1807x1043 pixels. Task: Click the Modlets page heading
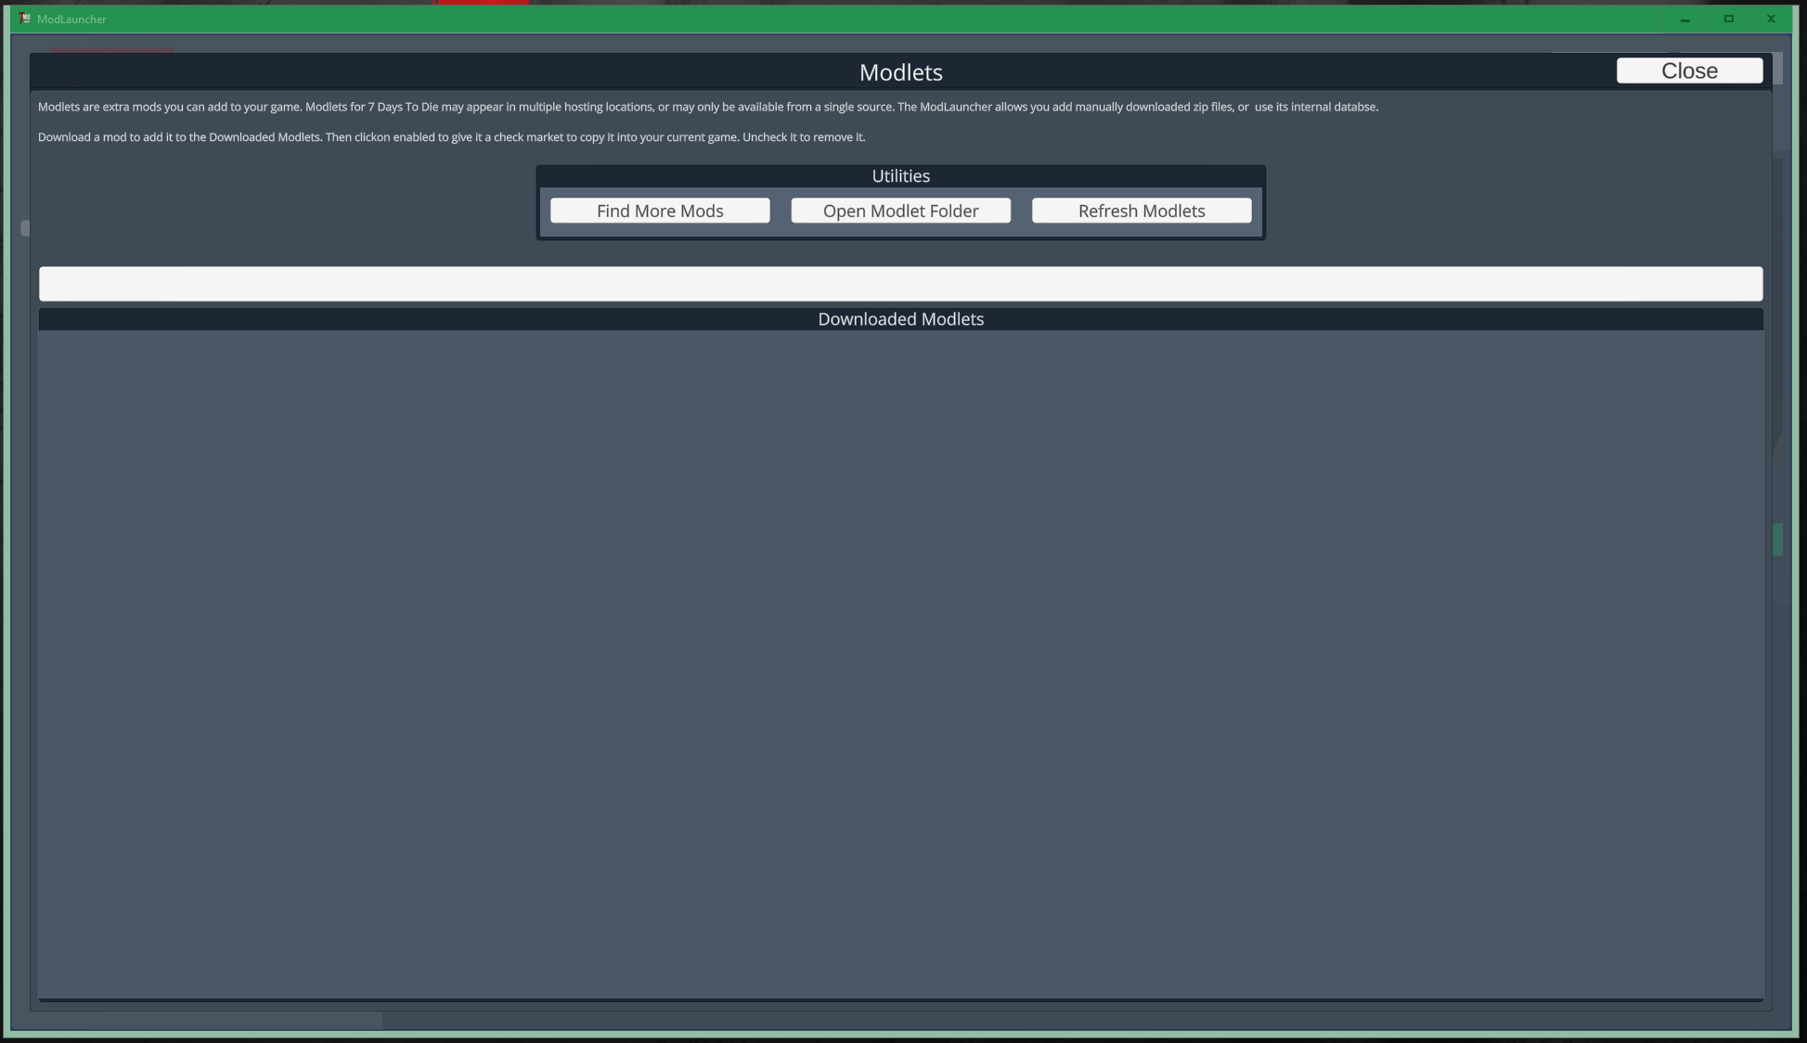click(x=899, y=71)
